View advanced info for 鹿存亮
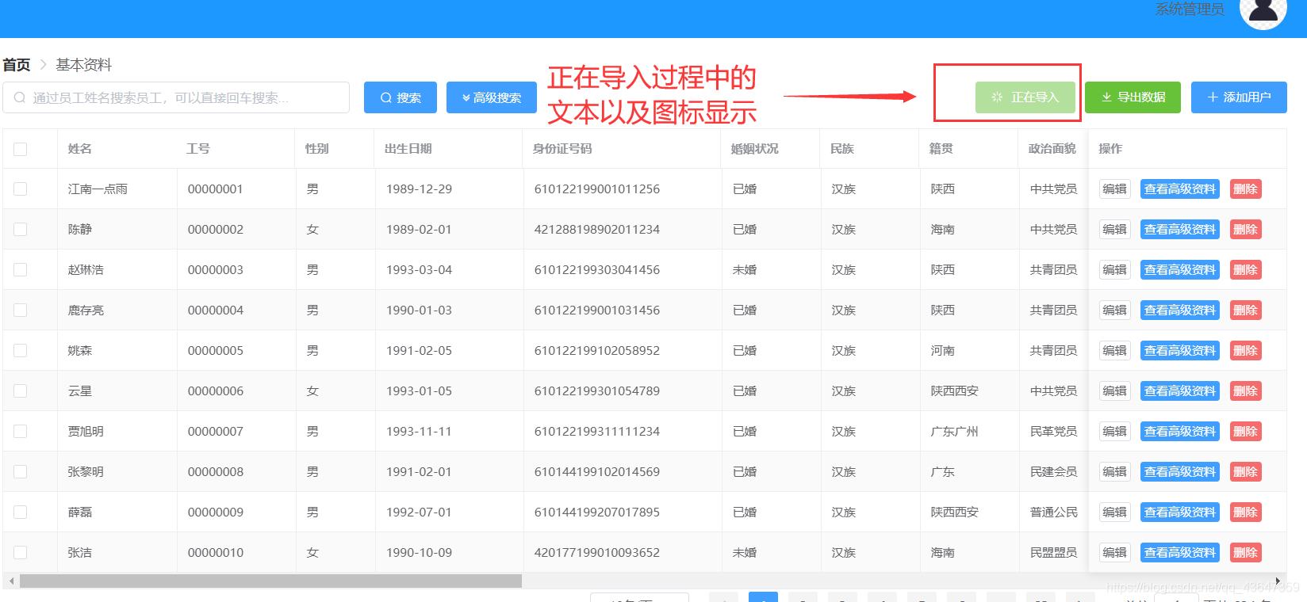 (1180, 310)
